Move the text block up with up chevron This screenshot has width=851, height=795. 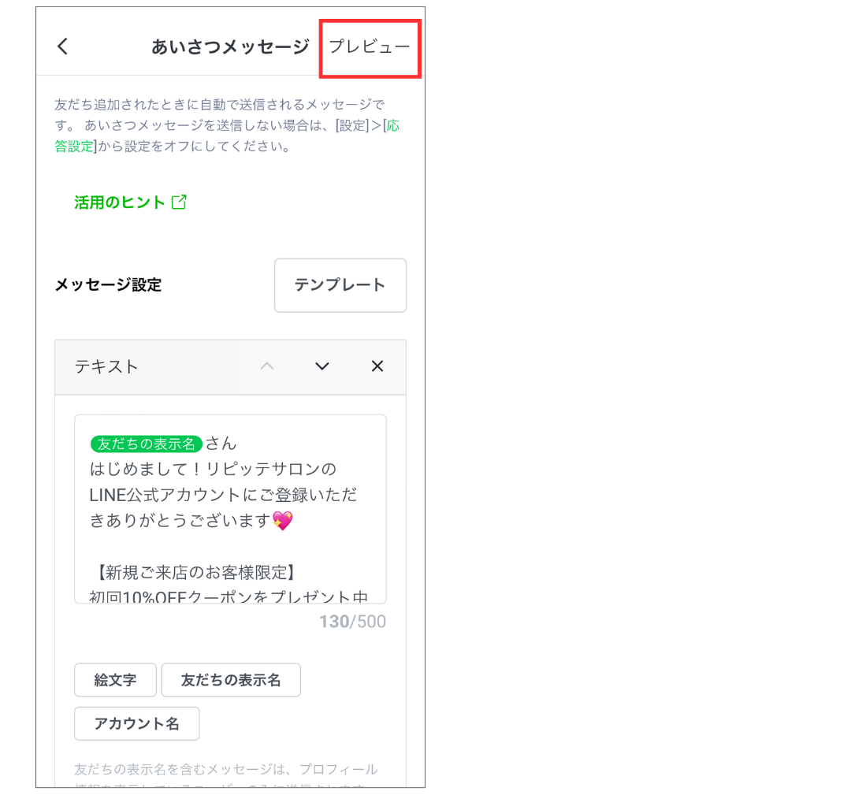(267, 366)
